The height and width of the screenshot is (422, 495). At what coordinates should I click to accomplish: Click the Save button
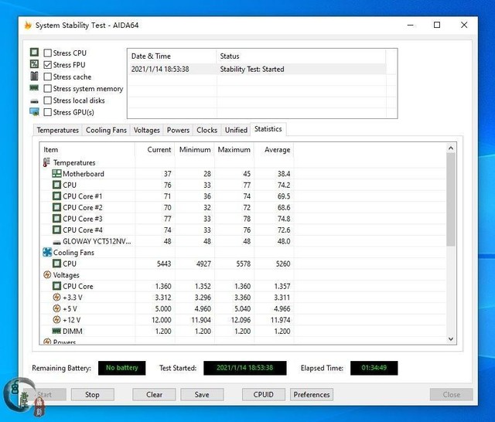[x=202, y=394]
